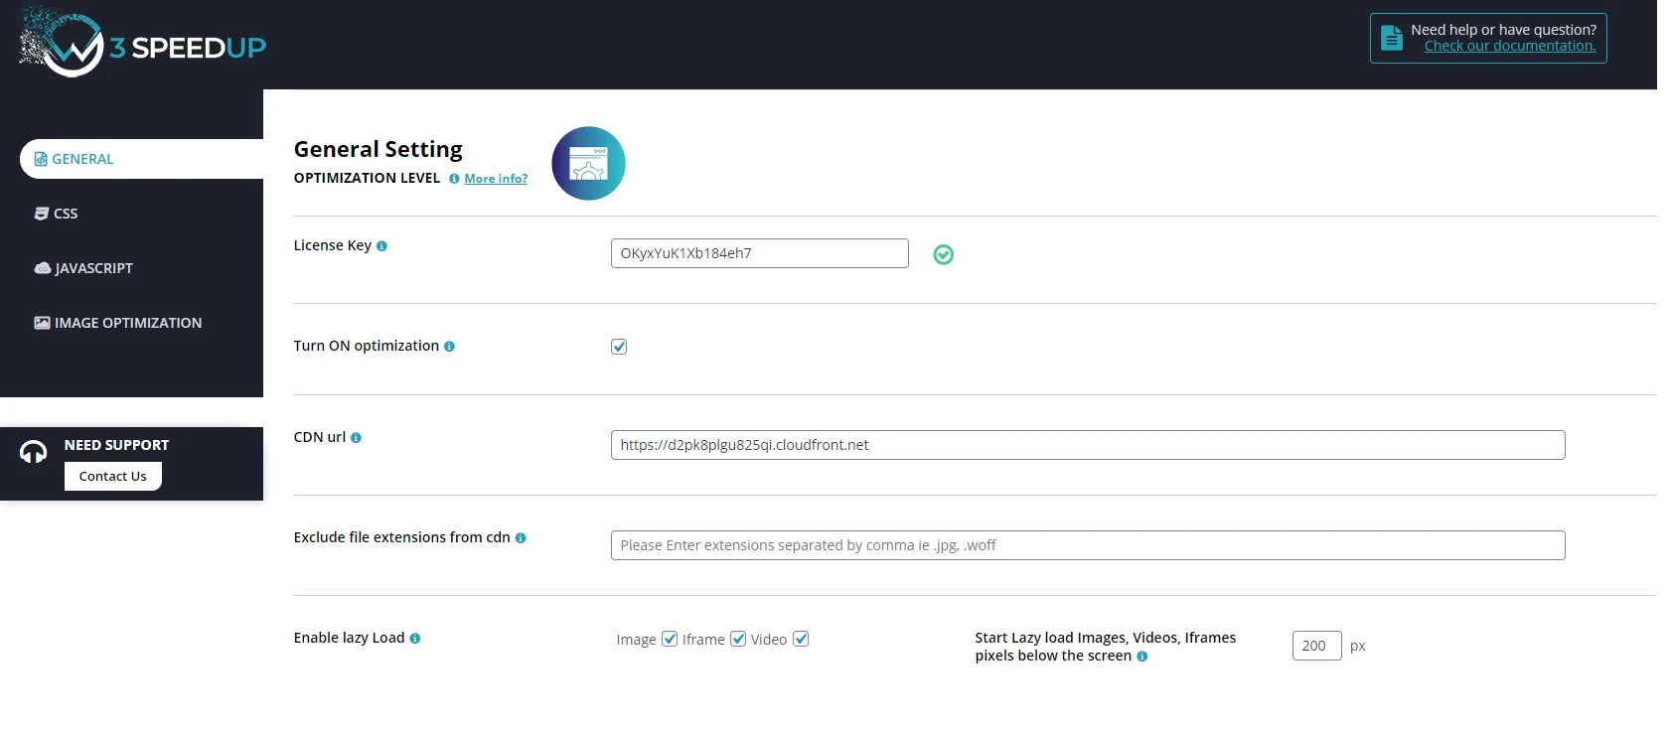Click the green license verified checkmark icon

(x=943, y=255)
